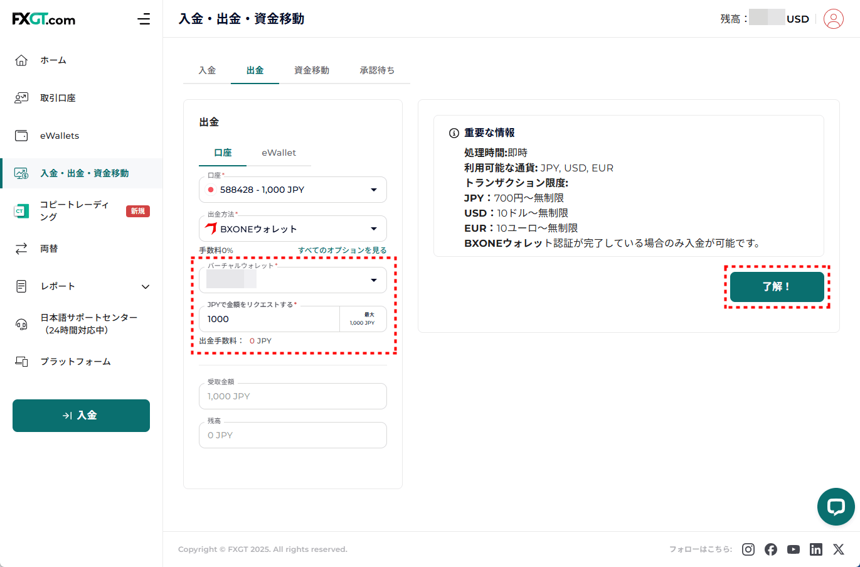The height and width of the screenshot is (567, 860).
Task: Click the 出金手数料 0 JPY text
Action: (235, 341)
